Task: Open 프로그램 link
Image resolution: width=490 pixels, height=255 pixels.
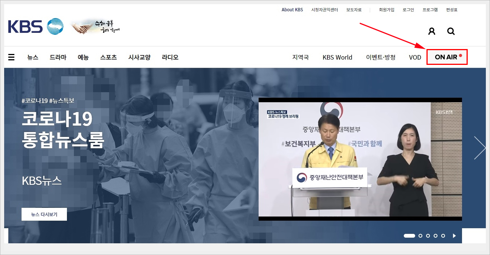Action: coord(430,10)
